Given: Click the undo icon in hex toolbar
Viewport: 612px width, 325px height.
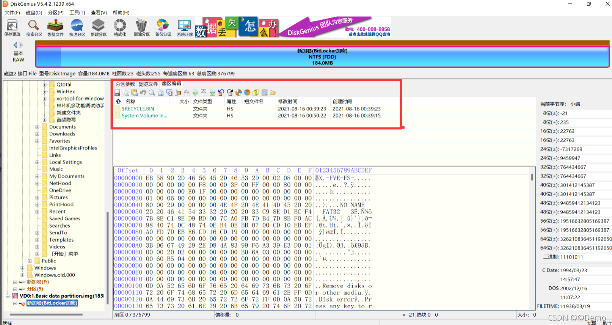Looking at the screenshot, I should point(143,93).
